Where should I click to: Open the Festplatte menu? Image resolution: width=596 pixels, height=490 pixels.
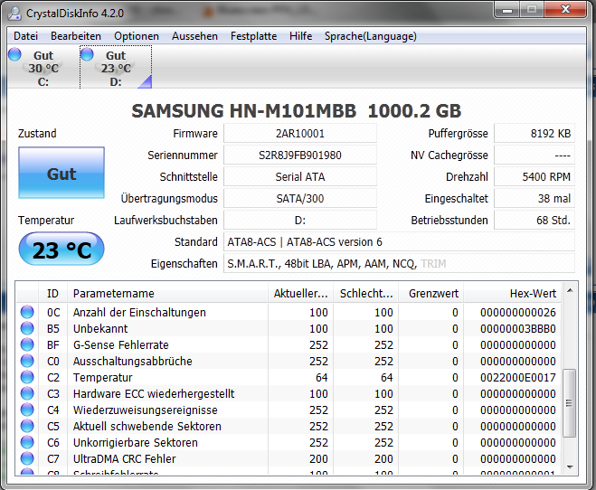[253, 36]
